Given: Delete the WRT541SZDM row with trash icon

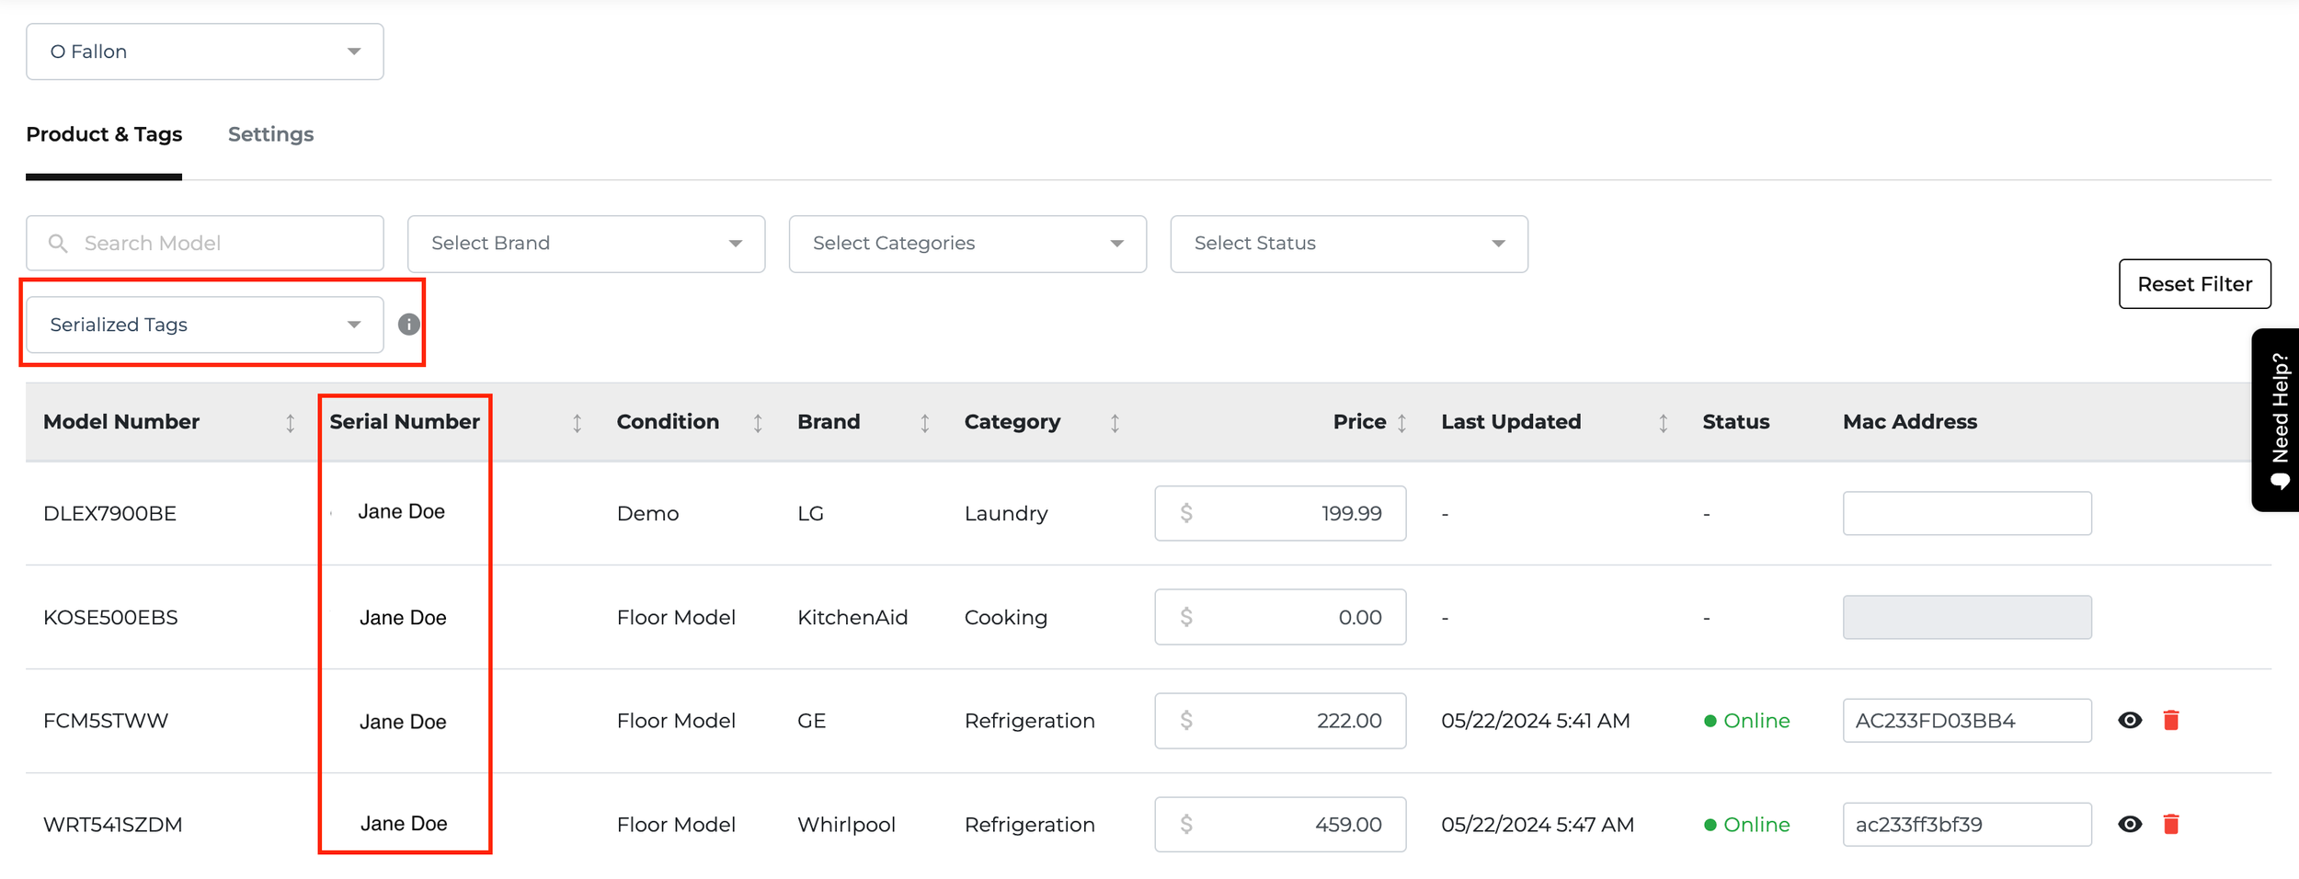Looking at the screenshot, I should click(2171, 825).
